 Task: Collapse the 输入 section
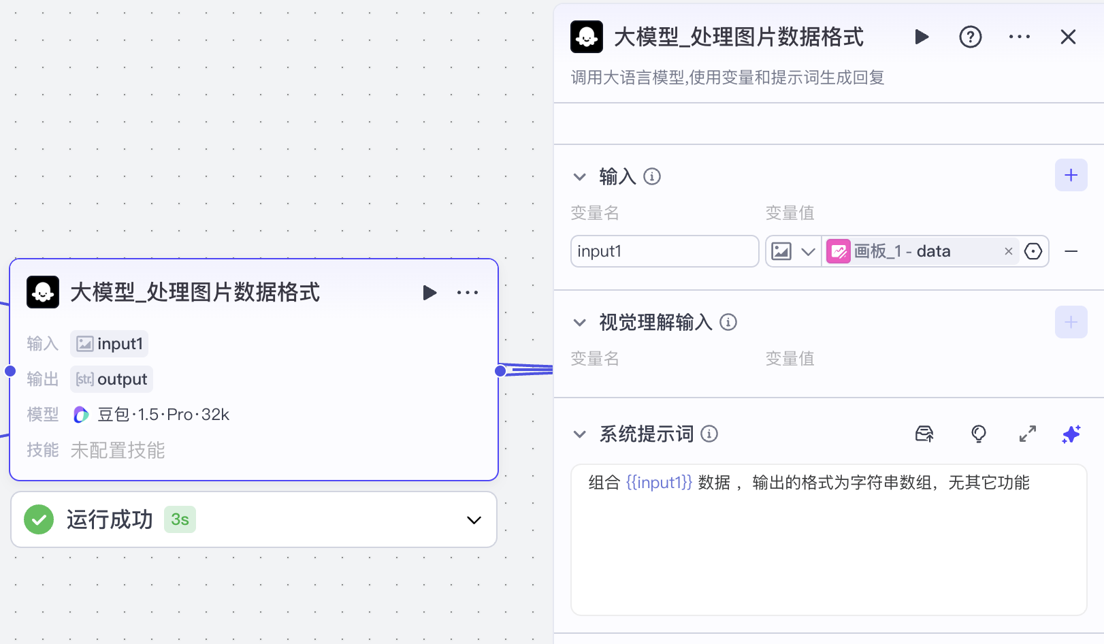click(579, 176)
